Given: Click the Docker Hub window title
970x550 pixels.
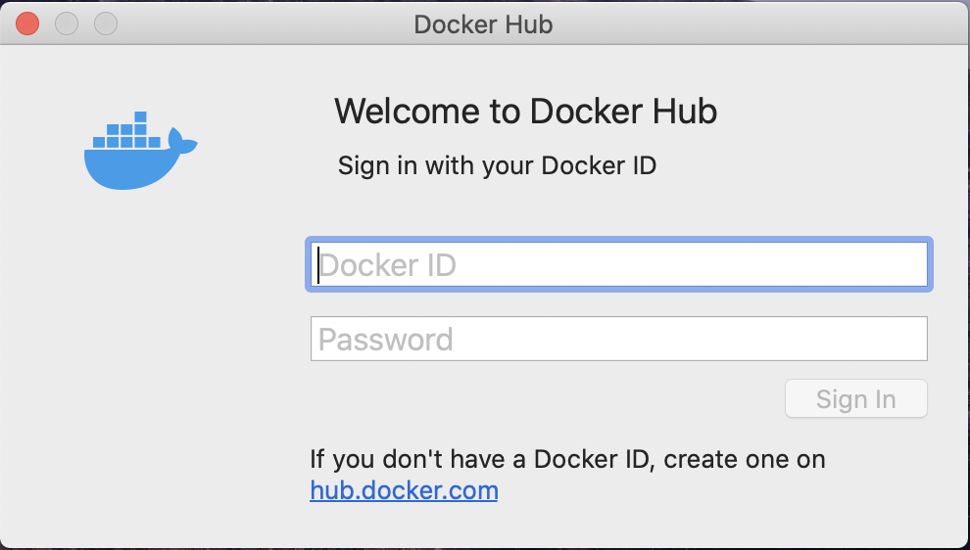Looking at the screenshot, I should coord(483,24).
